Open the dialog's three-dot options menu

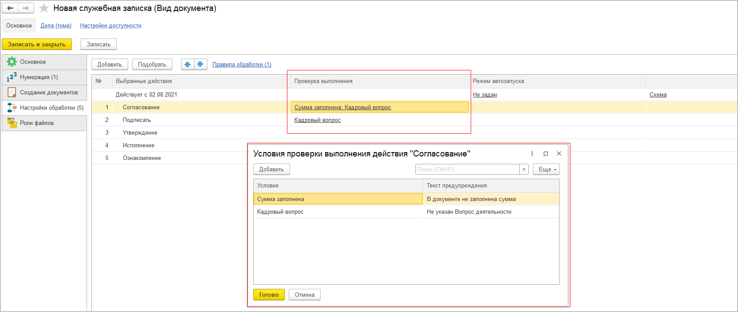(x=532, y=154)
